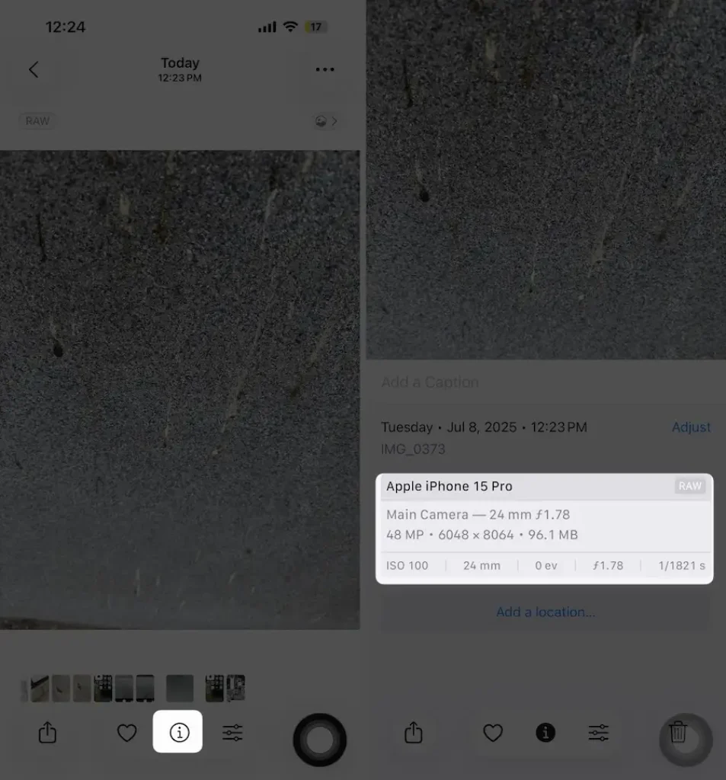Image resolution: width=726 pixels, height=780 pixels.
Task: Open more options with the ellipsis menu
Action: pos(325,69)
